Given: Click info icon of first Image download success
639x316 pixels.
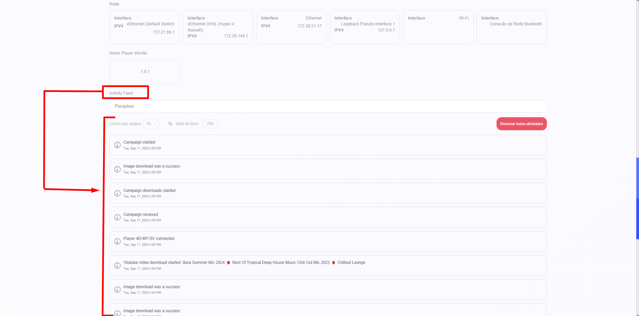Looking at the screenshot, I should (x=117, y=169).
